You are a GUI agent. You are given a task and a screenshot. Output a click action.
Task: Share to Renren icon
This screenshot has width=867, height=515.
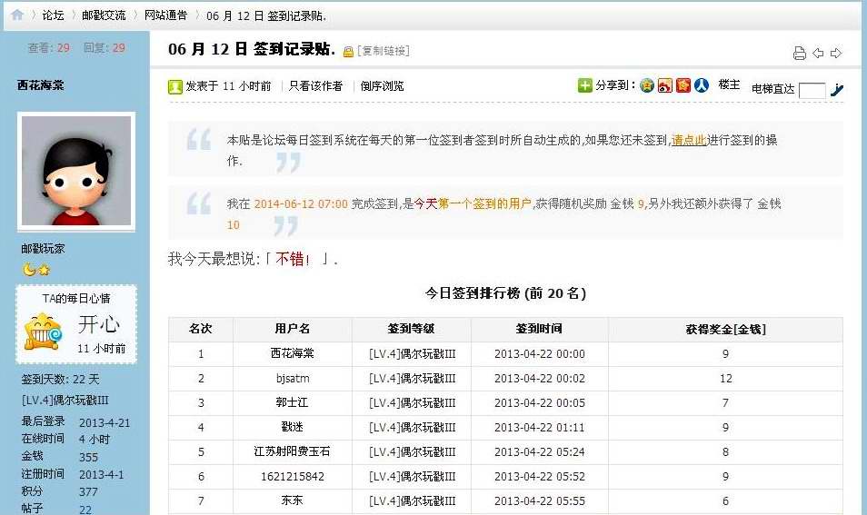[702, 85]
